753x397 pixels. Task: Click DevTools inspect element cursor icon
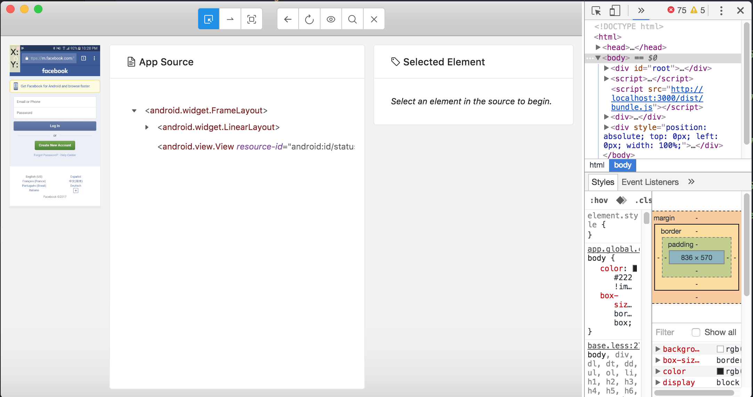coord(596,11)
